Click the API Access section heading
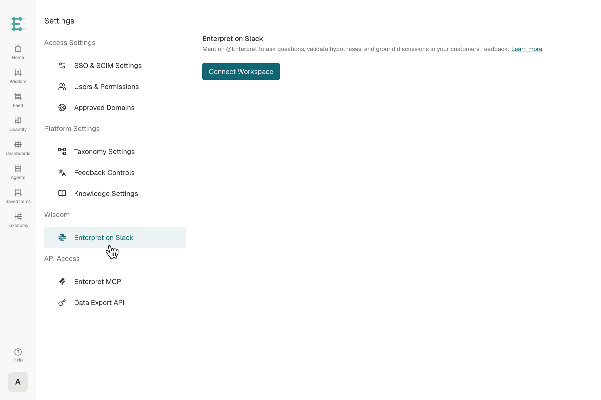Image resolution: width=601 pixels, height=400 pixels. 62,258
